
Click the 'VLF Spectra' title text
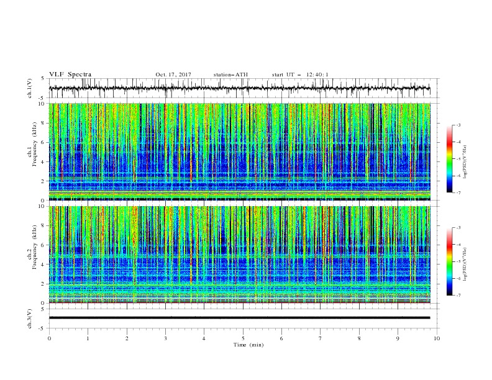tap(70, 75)
